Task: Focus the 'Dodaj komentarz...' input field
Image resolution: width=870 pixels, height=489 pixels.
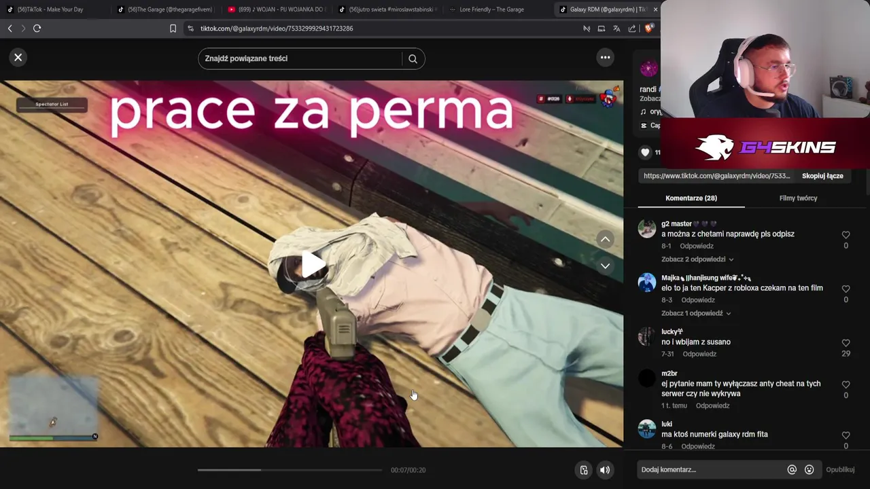Action: (x=710, y=470)
